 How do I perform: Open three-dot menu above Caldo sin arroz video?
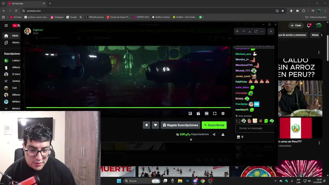pyautogui.click(x=319, y=52)
